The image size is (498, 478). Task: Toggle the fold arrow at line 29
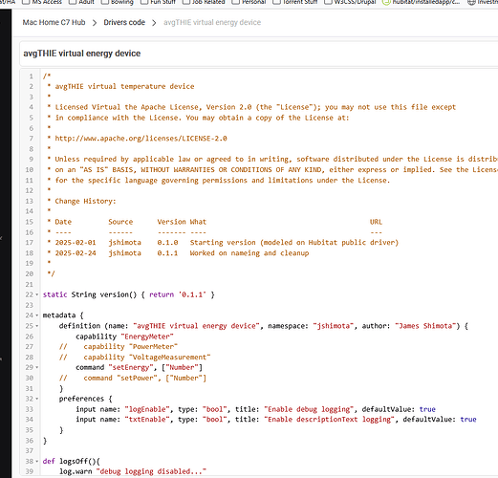click(37, 368)
